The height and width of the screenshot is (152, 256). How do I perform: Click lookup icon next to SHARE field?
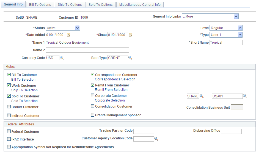click(x=202, y=96)
